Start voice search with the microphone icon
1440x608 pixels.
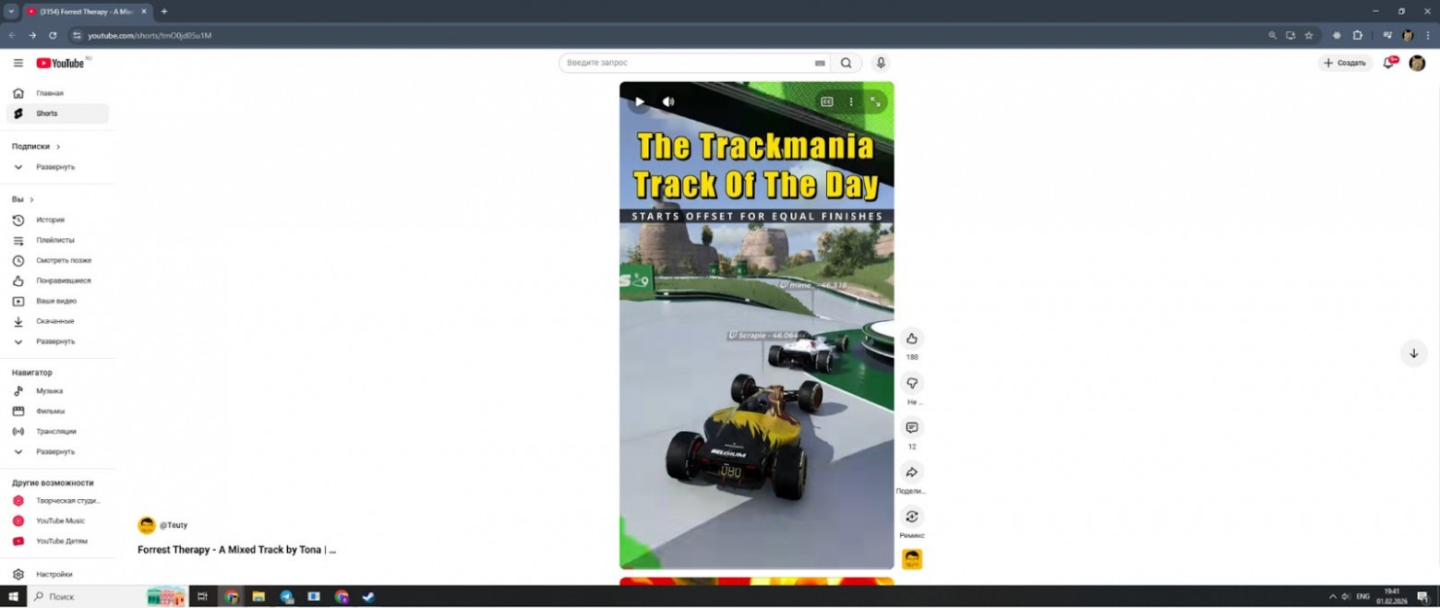point(881,63)
